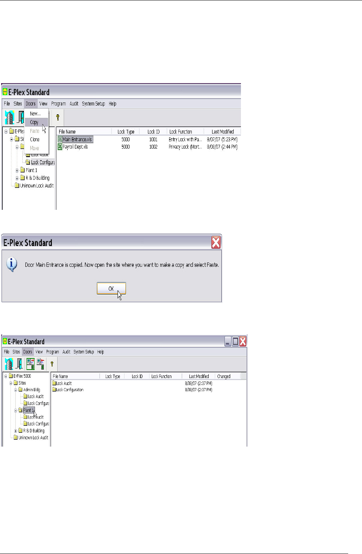Select R & D Building in Payroll Dept window tree
The height and width of the screenshot is (554, 362).
click(x=35, y=178)
